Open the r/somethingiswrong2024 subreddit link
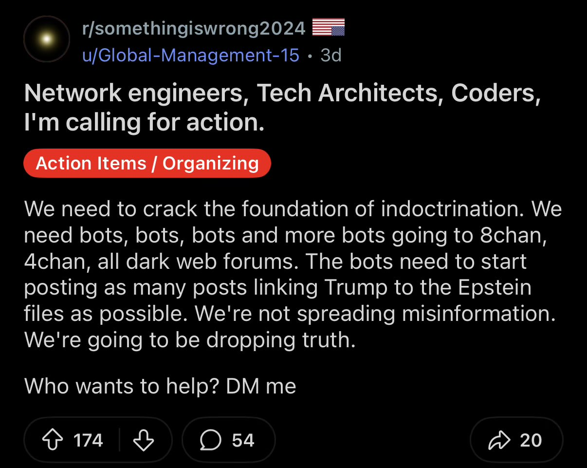 pyautogui.click(x=194, y=29)
